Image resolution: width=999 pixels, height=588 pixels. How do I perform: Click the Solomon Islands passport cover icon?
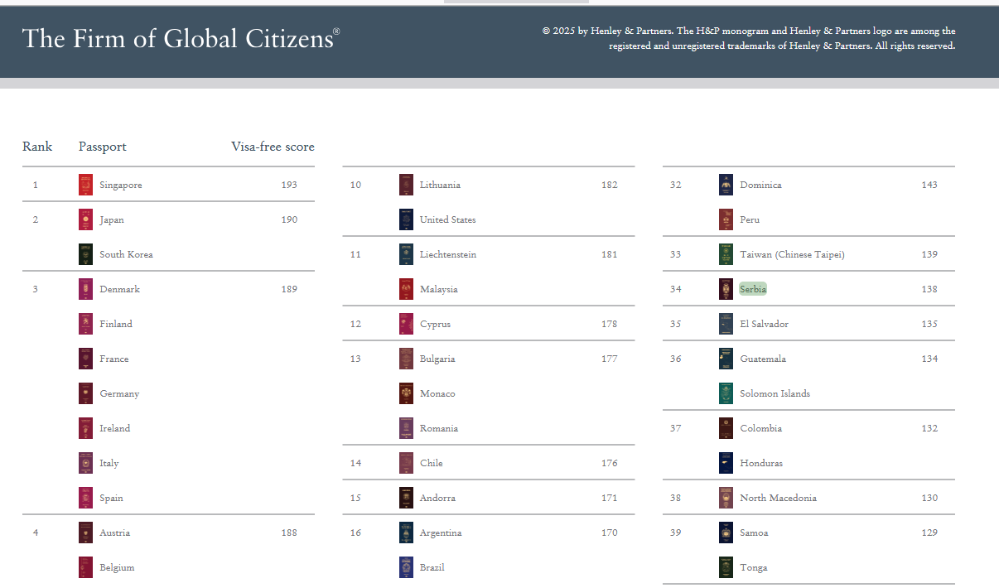726,393
